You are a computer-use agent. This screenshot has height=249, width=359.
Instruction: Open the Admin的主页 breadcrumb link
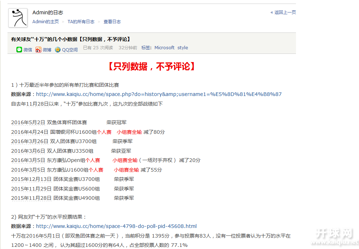tap(46, 21)
